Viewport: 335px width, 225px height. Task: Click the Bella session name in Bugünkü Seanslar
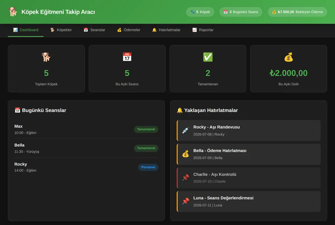[x=20, y=145]
